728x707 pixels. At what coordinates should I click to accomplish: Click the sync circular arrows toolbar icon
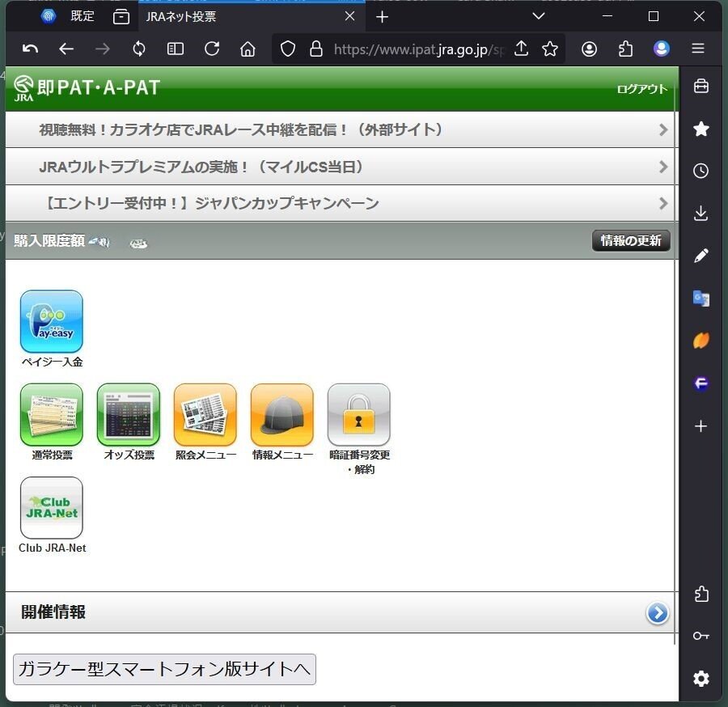point(139,49)
